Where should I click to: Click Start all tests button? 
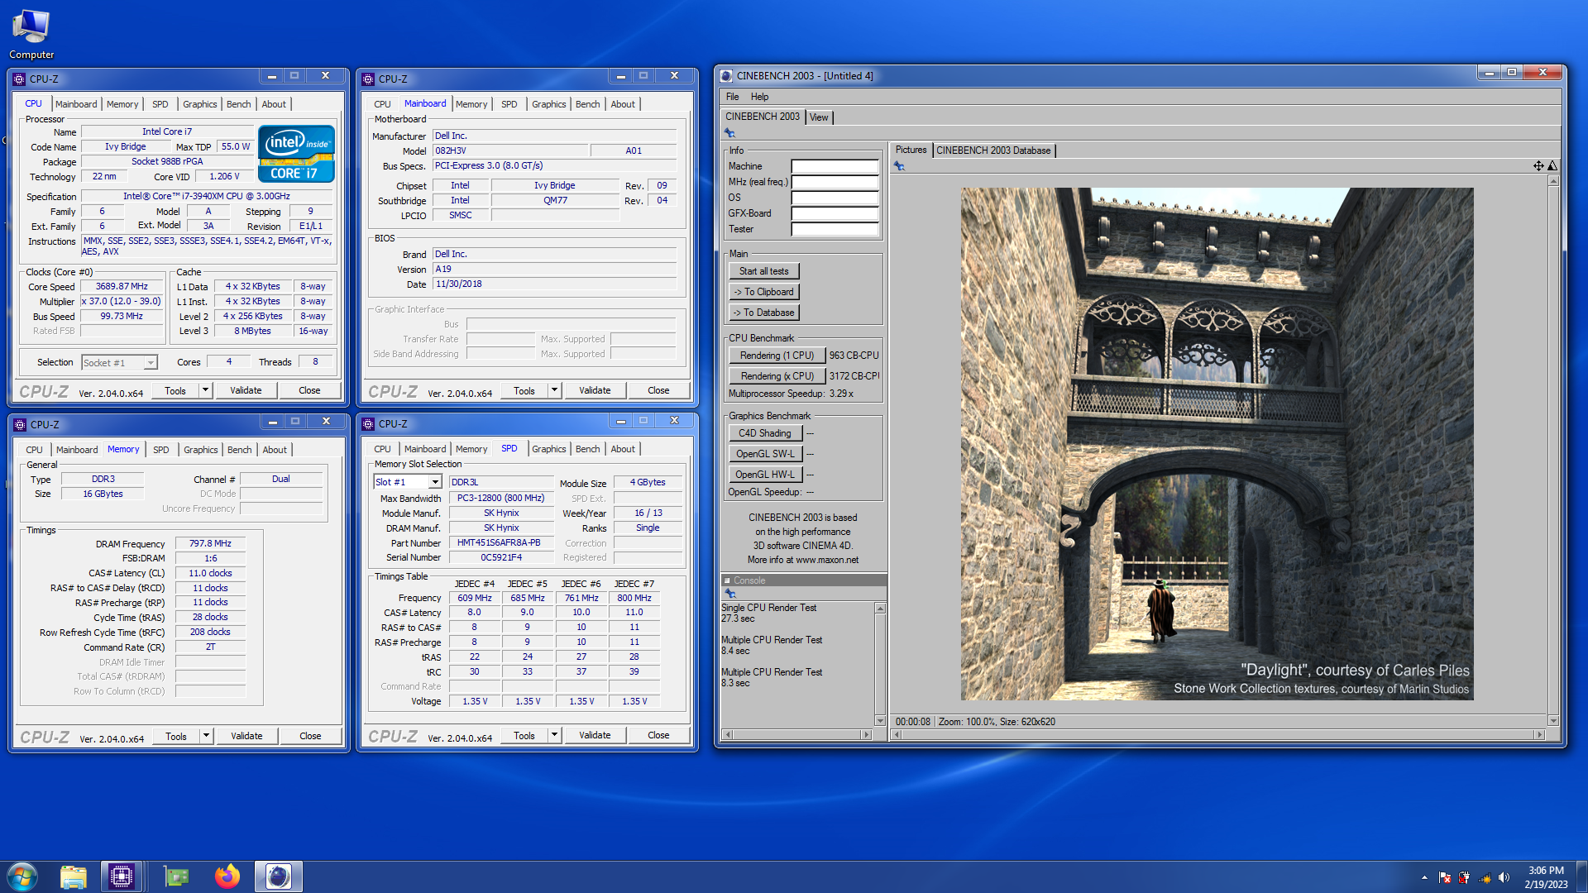763,271
